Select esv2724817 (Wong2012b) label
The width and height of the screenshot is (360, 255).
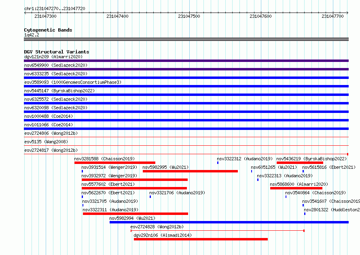tap(51, 150)
